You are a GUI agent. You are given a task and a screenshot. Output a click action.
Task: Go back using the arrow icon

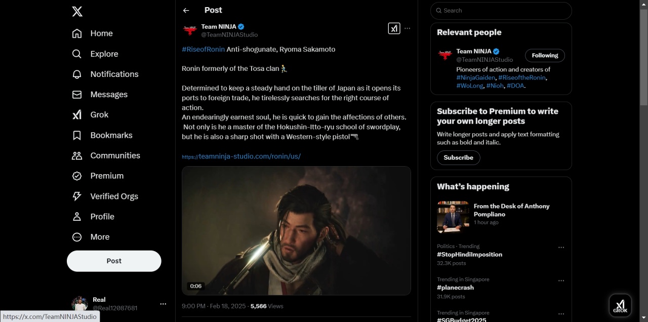[186, 10]
